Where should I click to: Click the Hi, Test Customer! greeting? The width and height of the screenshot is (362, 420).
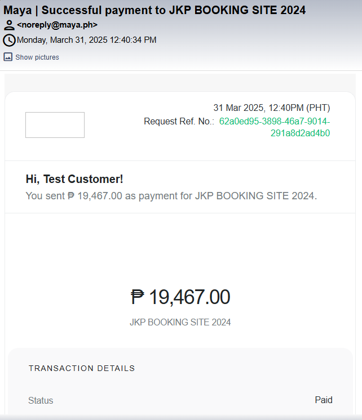click(x=74, y=179)
